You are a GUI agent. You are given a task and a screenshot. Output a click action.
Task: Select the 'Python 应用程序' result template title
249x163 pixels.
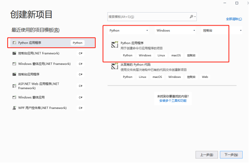132,43
